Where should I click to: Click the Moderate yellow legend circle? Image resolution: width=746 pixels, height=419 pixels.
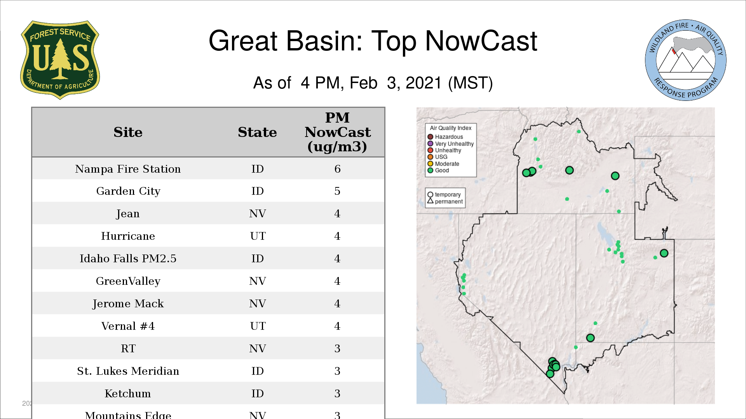pyautogui.click(x=430, y=164)
